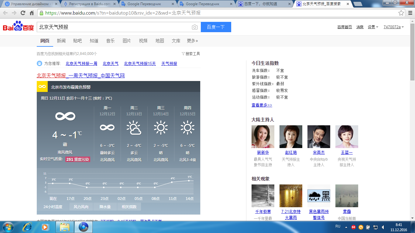Click the 百度一下 search button
The height and width of the screenshot is (233, 415).
click(216, 27)
